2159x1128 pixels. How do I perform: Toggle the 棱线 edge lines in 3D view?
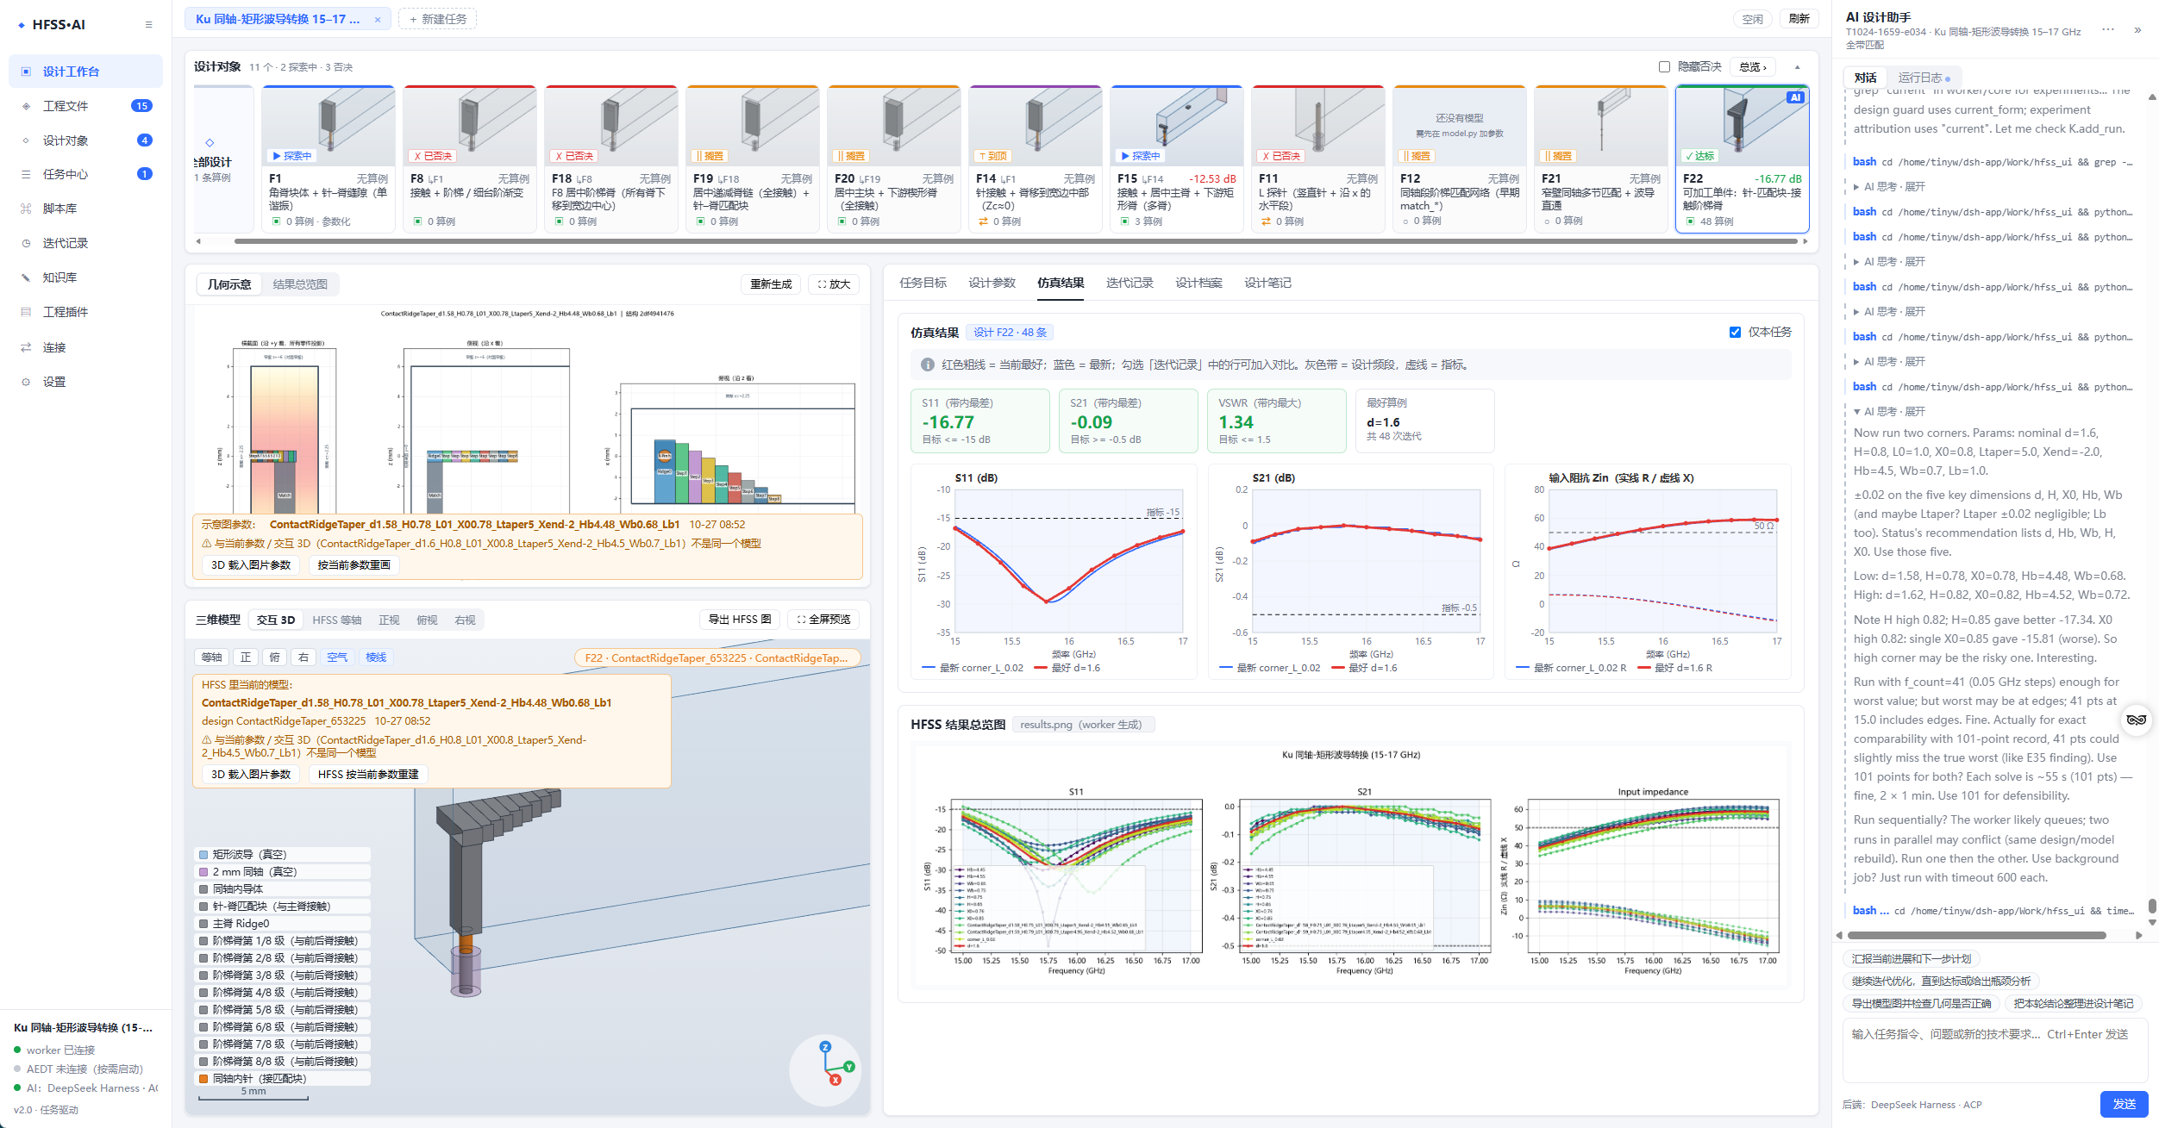[376, 657]
